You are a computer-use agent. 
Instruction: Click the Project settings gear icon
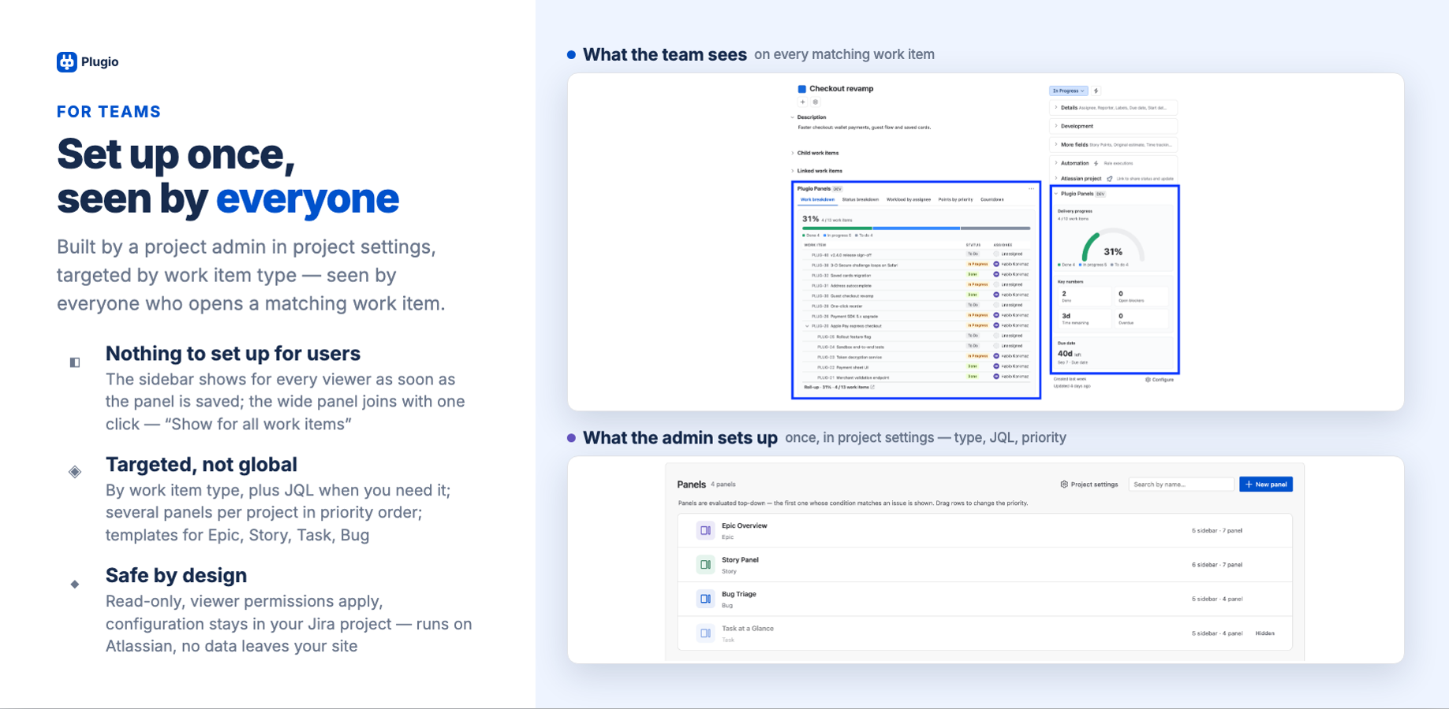[x=1064, y=484]
